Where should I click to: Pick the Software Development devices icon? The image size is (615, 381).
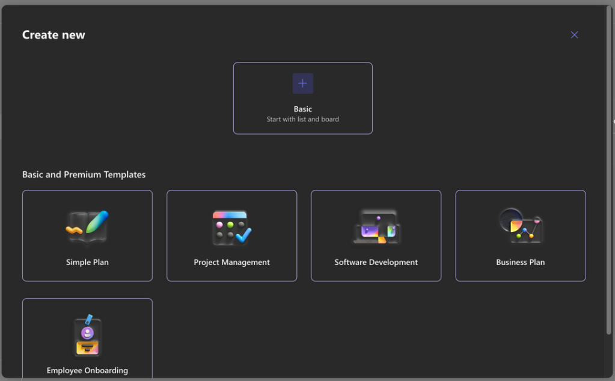pos(376,228)
